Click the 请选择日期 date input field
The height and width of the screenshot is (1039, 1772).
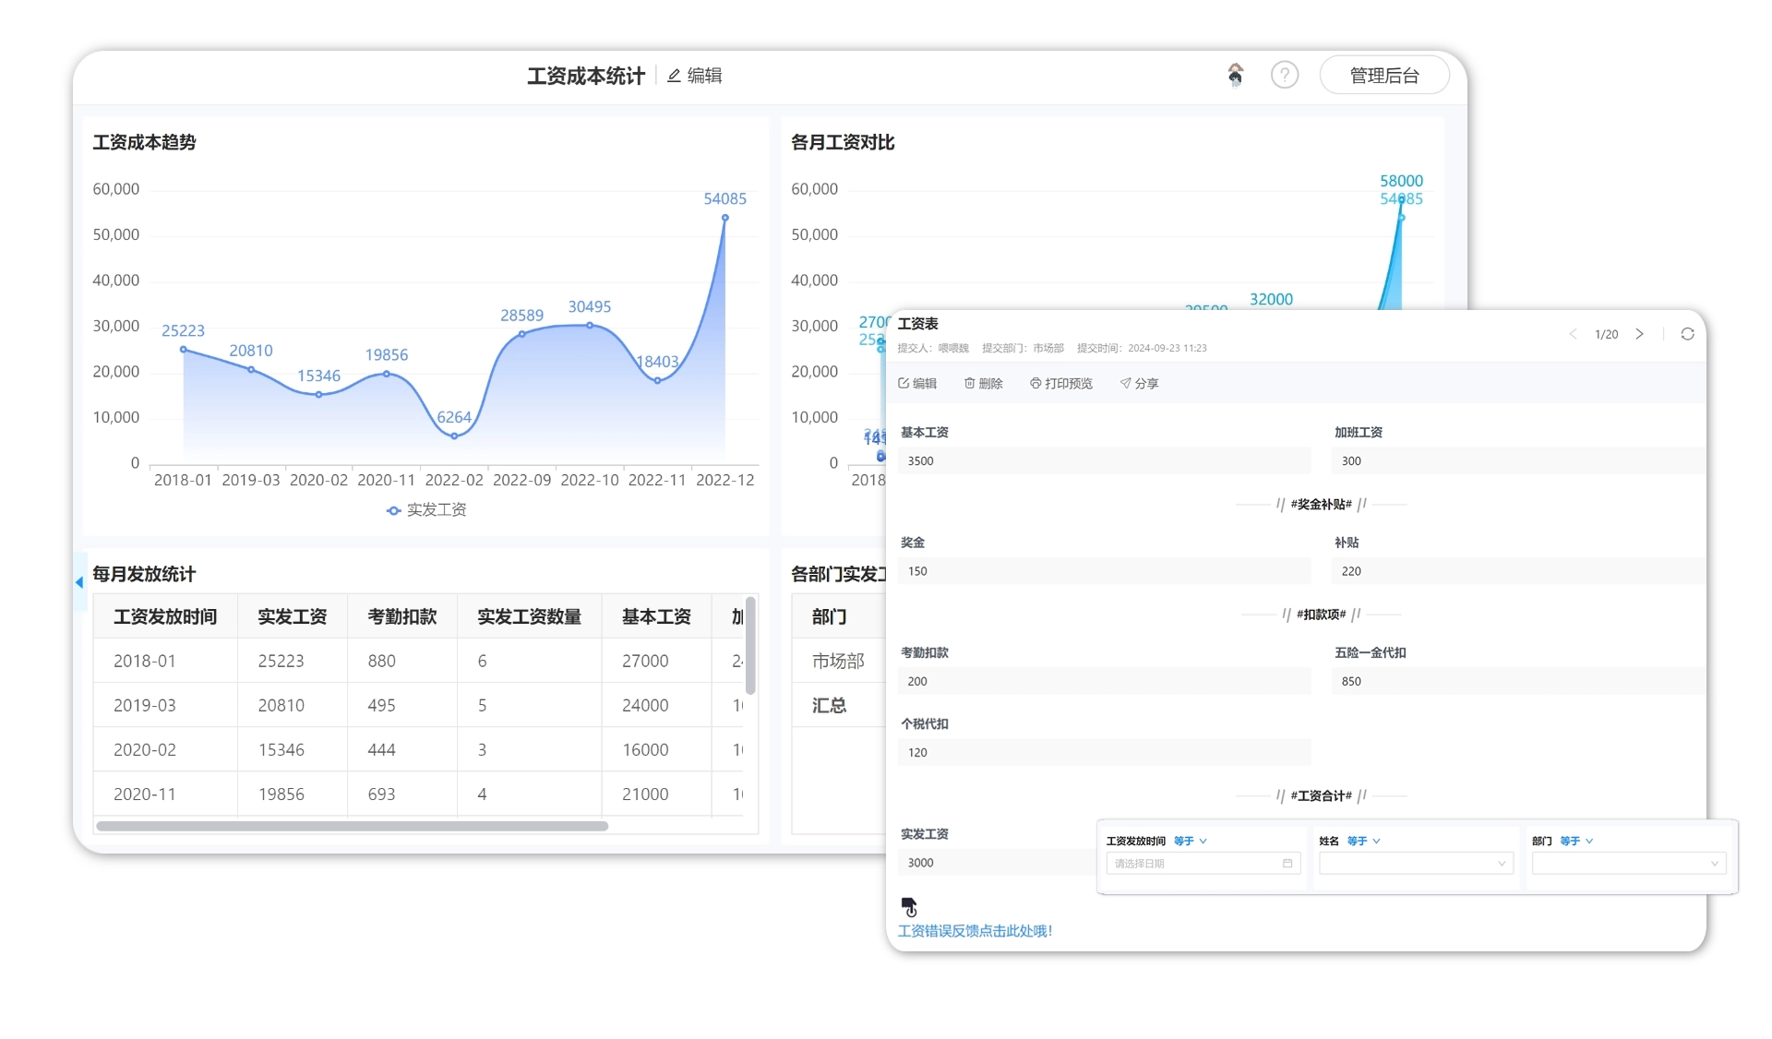1203,864
